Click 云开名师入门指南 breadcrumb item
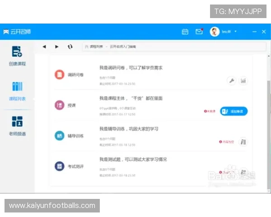 pyautogui.click(x=123, y=47)
